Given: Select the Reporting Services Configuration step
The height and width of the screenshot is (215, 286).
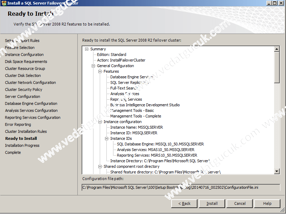Looking at the screenshot, I should click(x=33, y=117).
